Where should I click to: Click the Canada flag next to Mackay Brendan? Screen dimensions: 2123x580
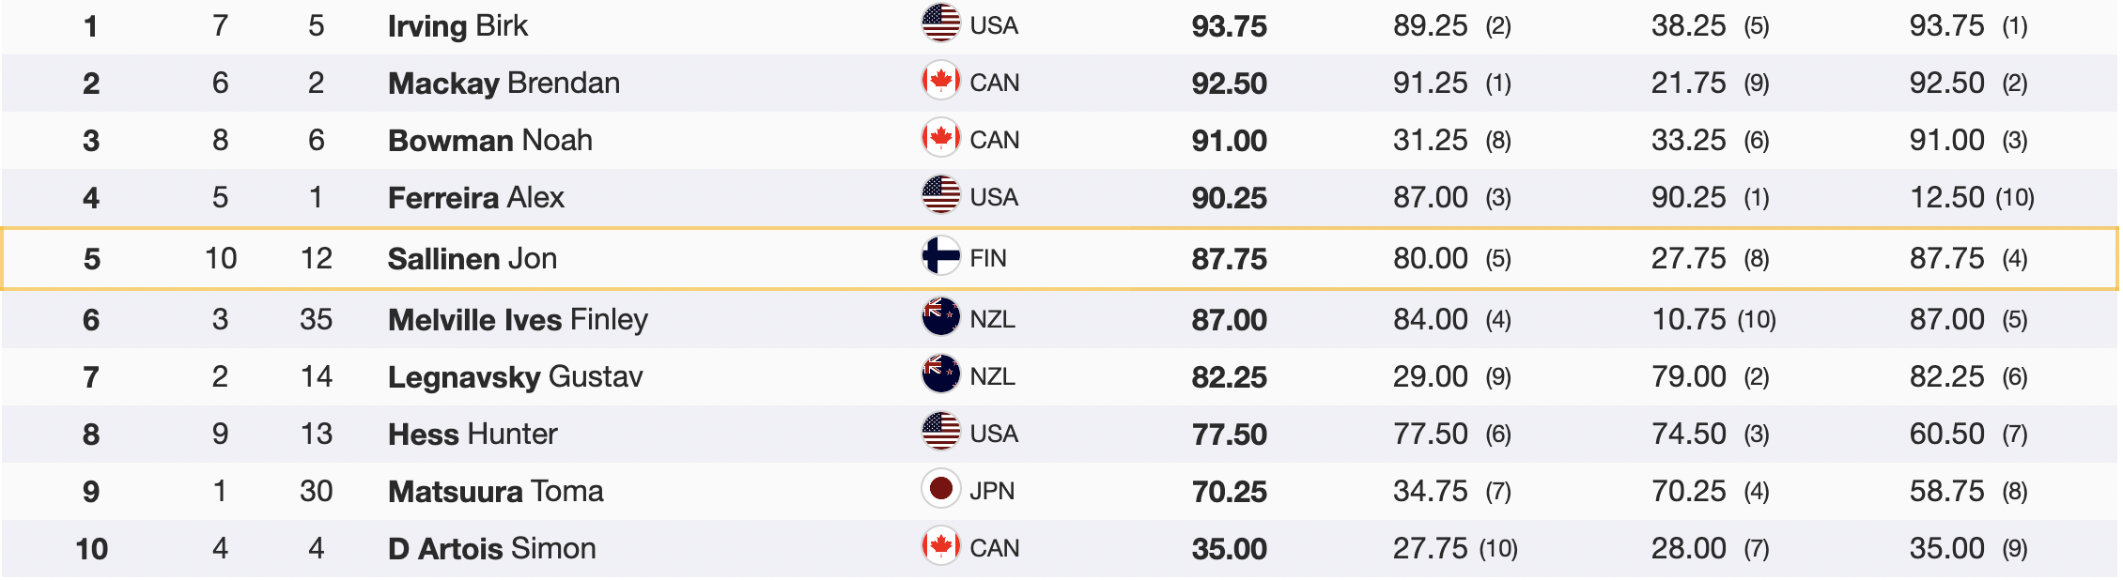click(x=940, y=81)
